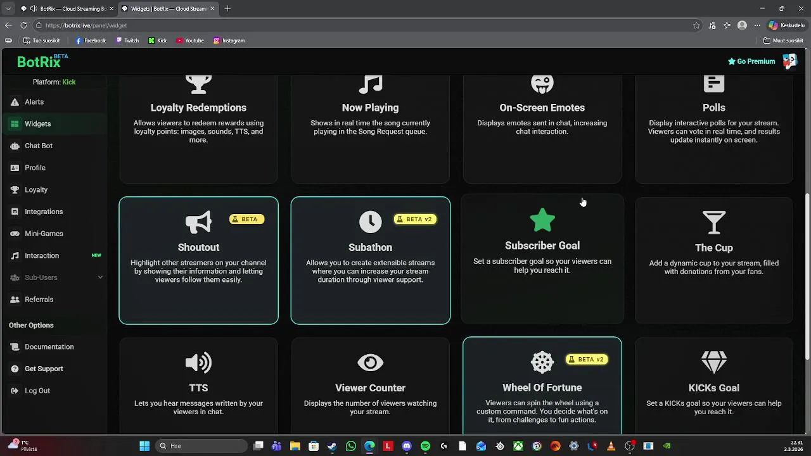Click Tuo suosikit import favorites bookmark

41,41
